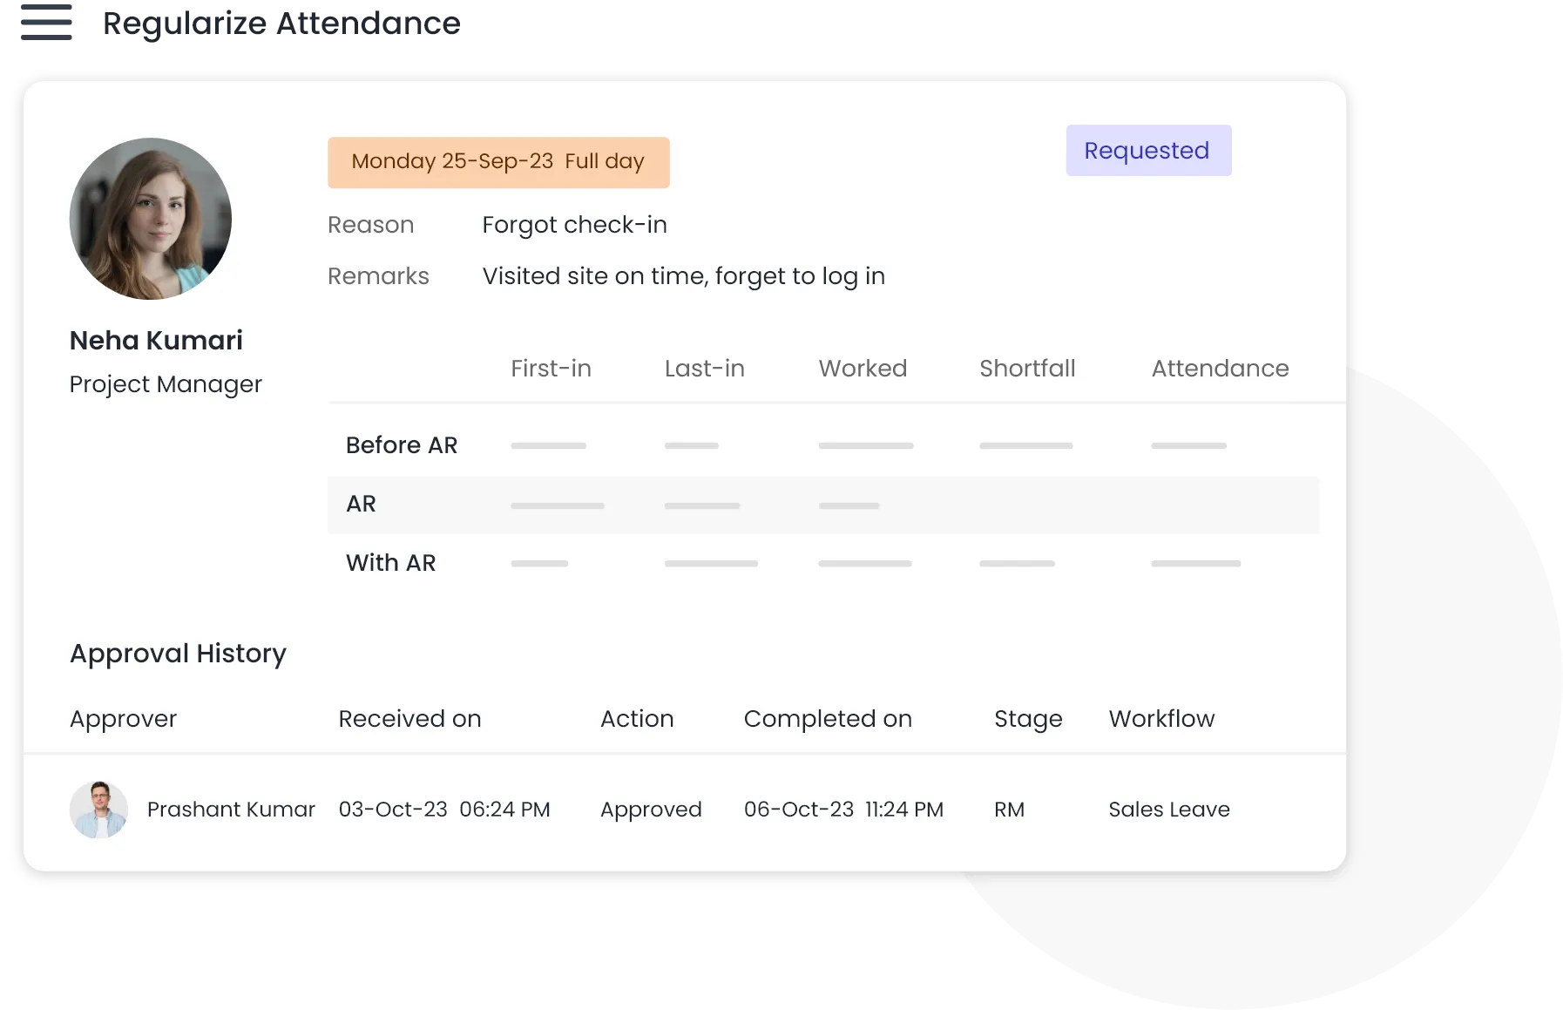Select the Workflow column header
Image resolution: width=1563 pixels, height=1010 pixels.
coord(1161,719)
